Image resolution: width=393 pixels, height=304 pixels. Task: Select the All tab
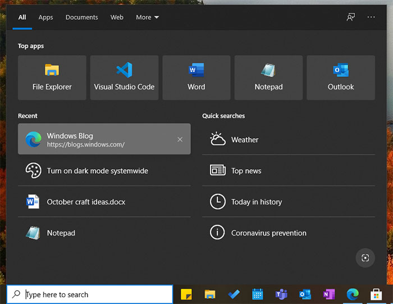click(x=22, y=17)
